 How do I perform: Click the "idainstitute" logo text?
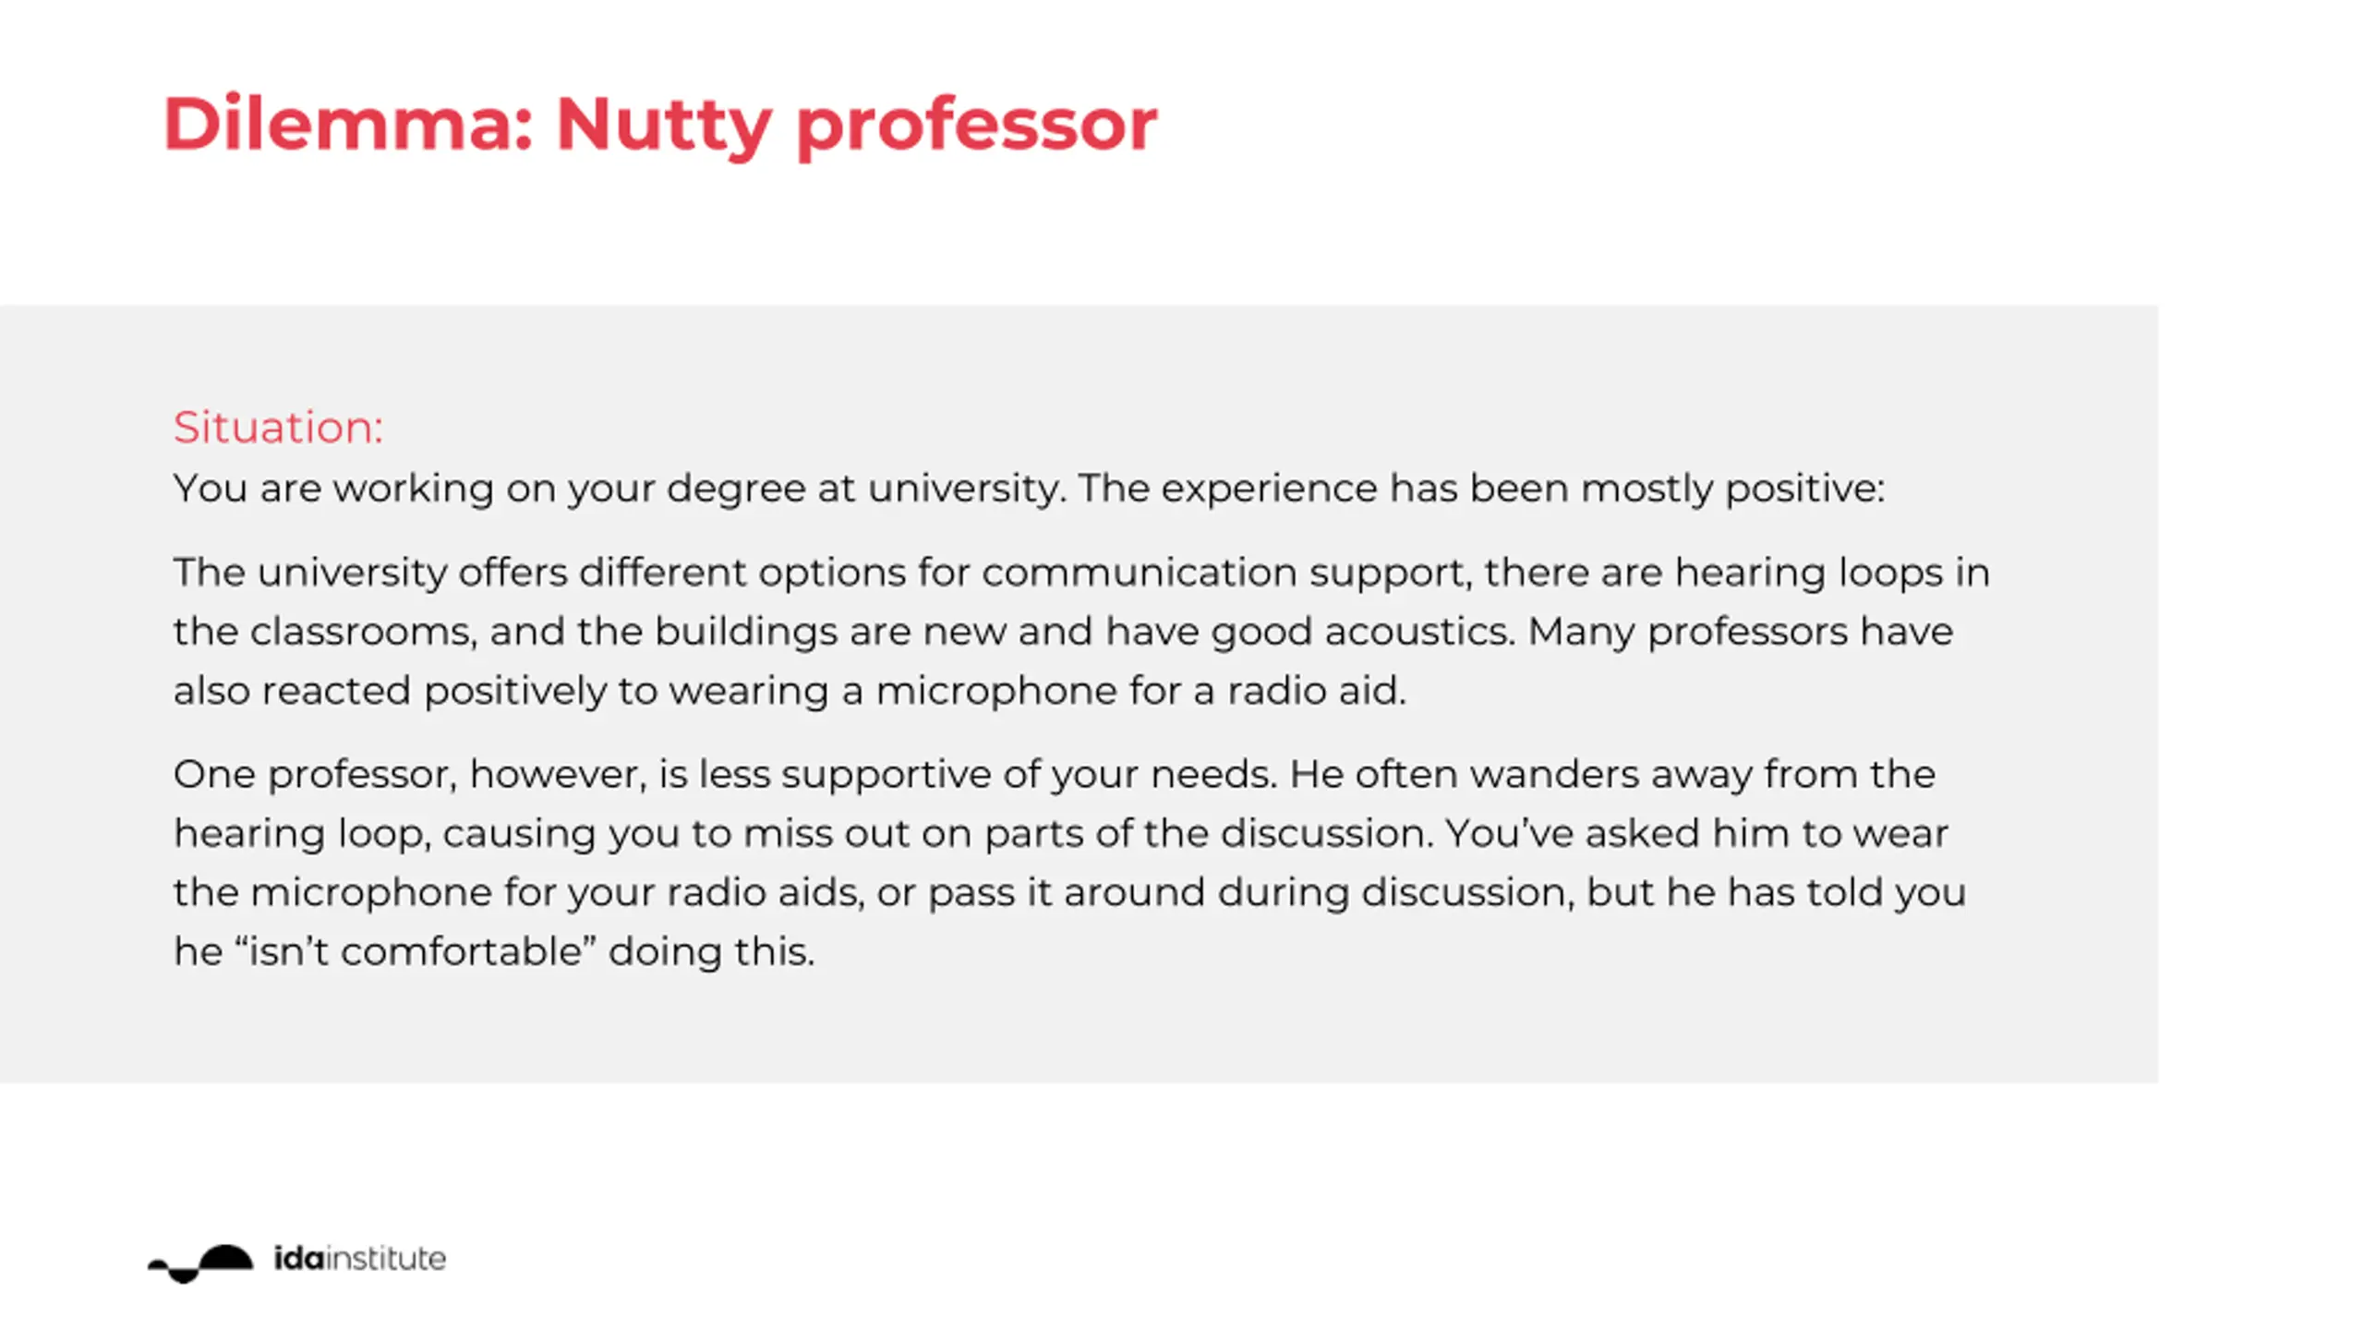[359, 1259]
